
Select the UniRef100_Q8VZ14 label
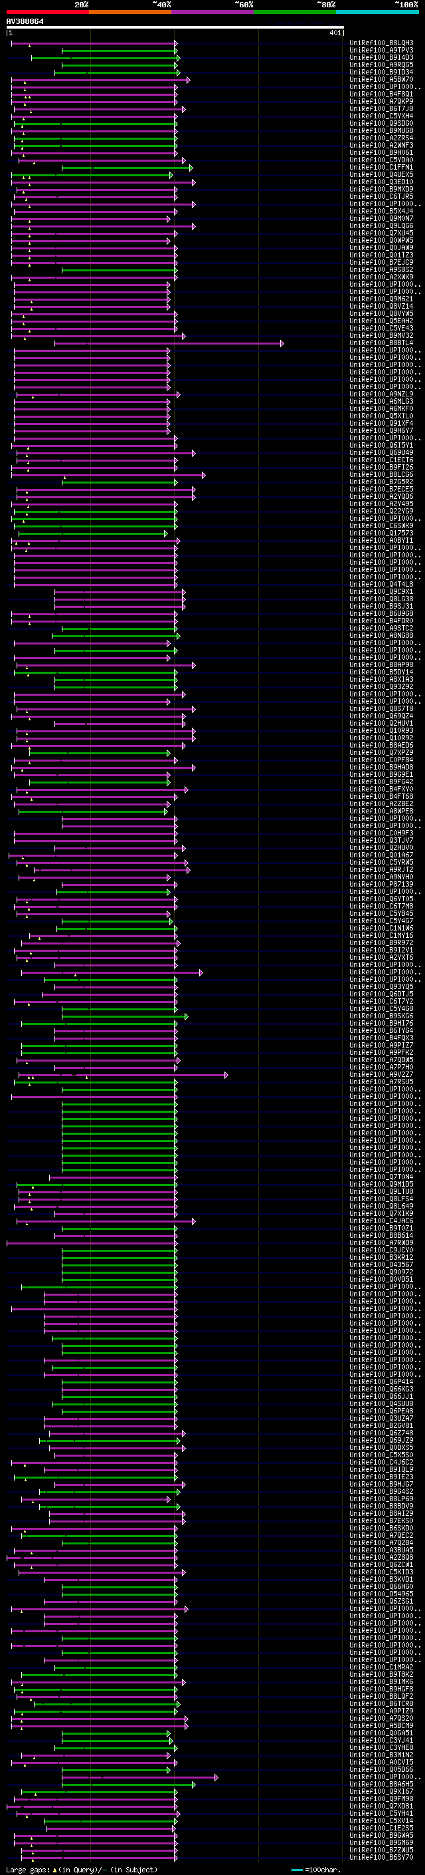[381, 307]
